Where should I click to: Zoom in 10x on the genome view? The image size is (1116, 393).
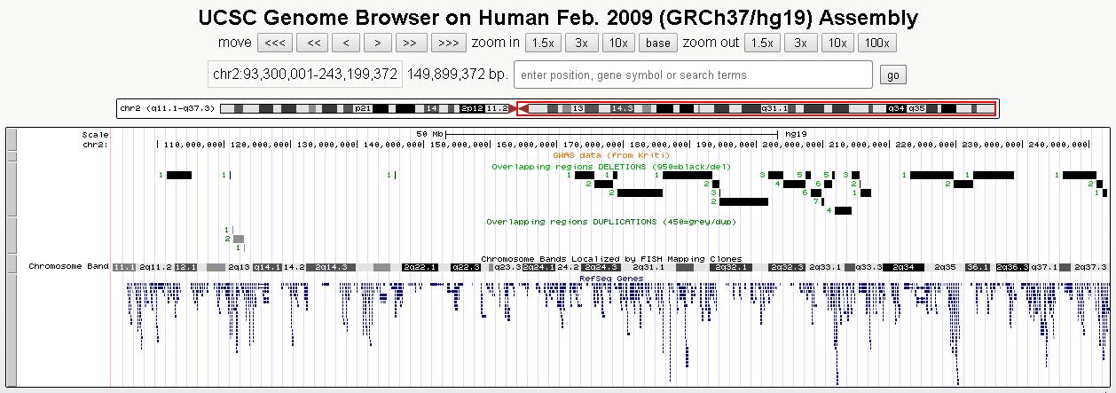tap(617, 43)
